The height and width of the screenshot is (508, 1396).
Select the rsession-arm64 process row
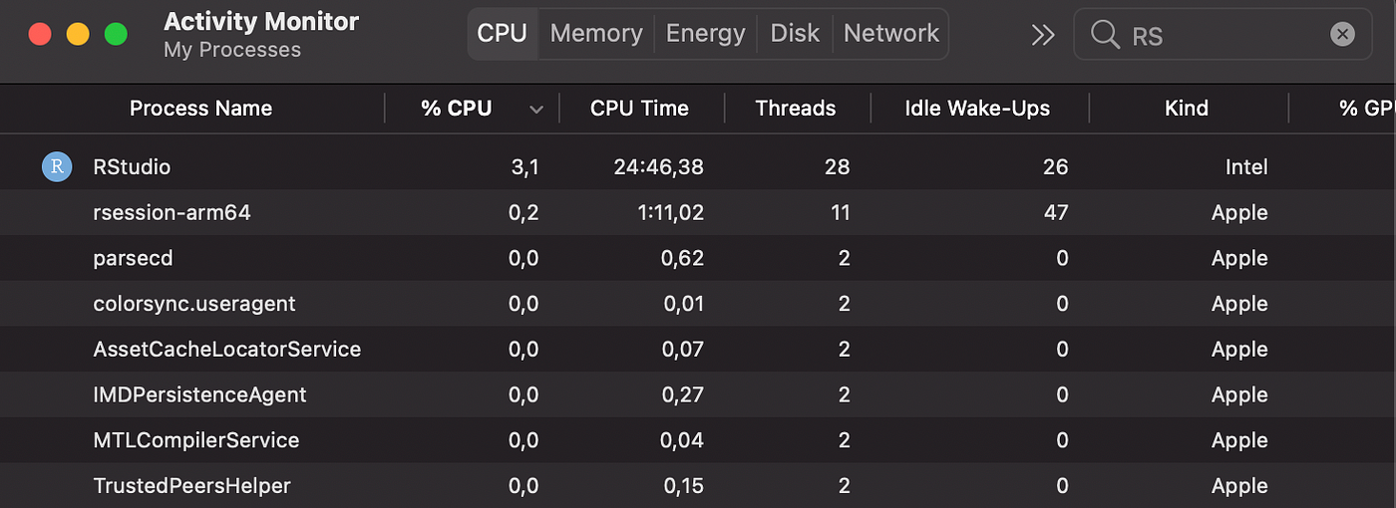[698, 212]
